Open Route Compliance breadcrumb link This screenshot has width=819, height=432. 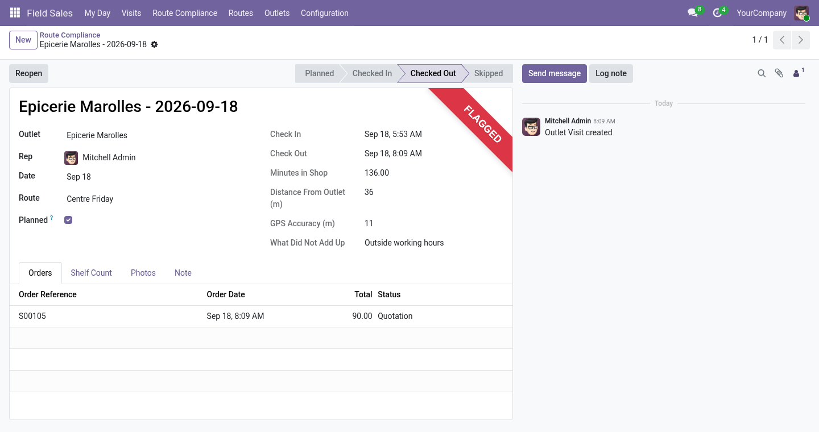70,35
